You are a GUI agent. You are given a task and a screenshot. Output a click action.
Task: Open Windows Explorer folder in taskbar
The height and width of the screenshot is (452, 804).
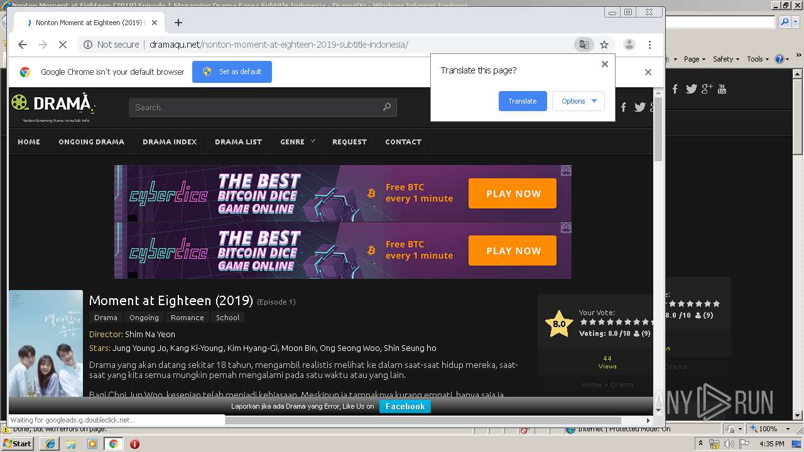point(71,444)
